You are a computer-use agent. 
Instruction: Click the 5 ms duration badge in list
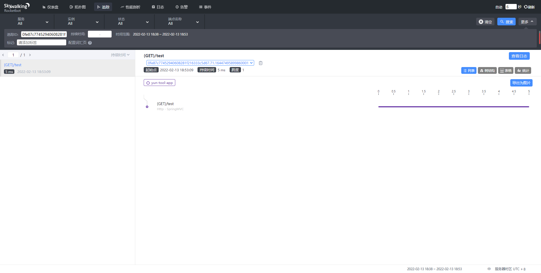point(9,72)
